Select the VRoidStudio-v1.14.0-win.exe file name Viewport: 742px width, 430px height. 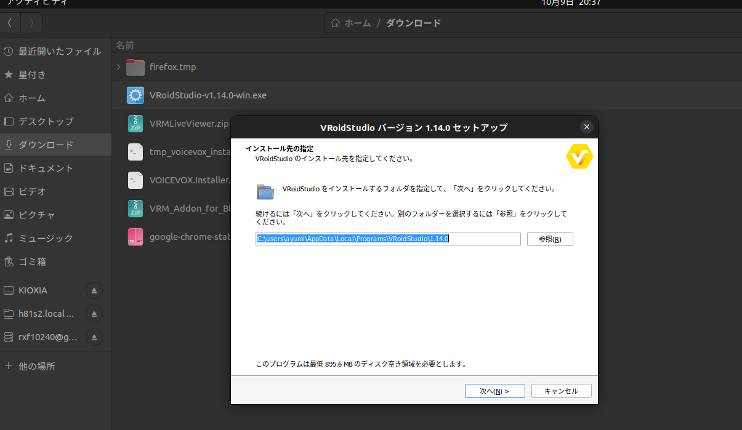[208, 95]
